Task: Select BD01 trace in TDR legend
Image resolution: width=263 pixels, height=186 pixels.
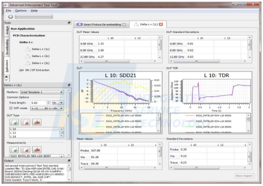Action: (209, 116)
